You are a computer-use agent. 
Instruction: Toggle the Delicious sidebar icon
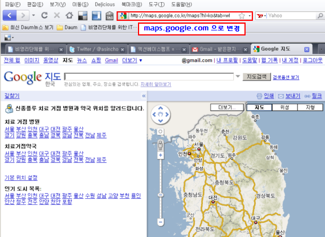(x=96, y=16)
